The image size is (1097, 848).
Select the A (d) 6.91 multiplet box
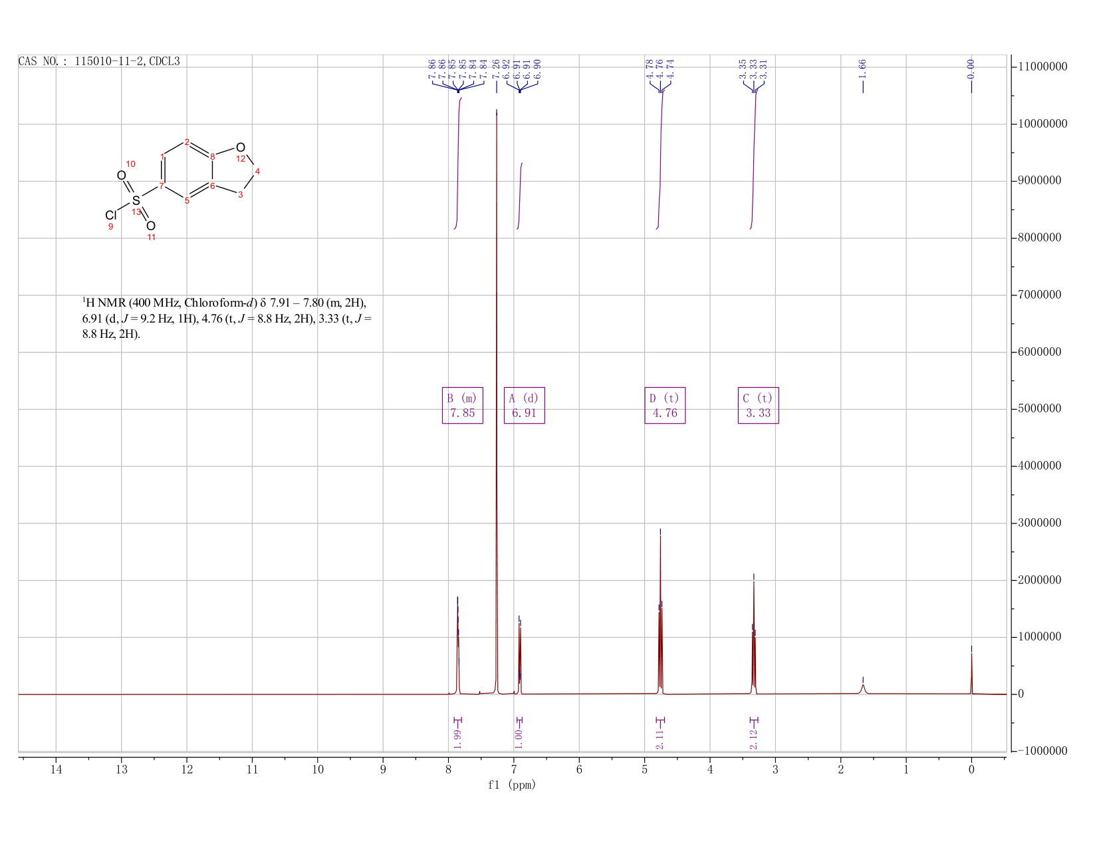[x=525, y=406]
